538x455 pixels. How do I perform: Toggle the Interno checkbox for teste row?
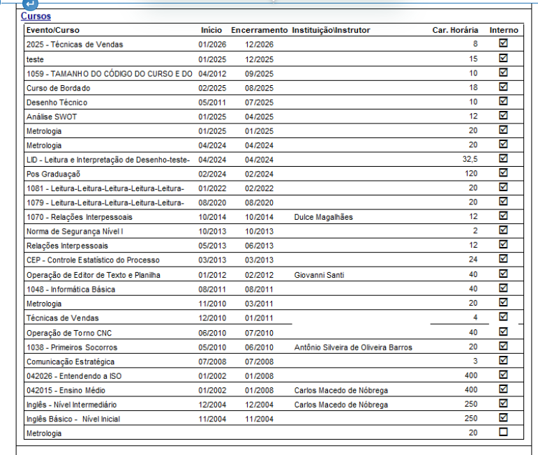[x=503, y=59]
